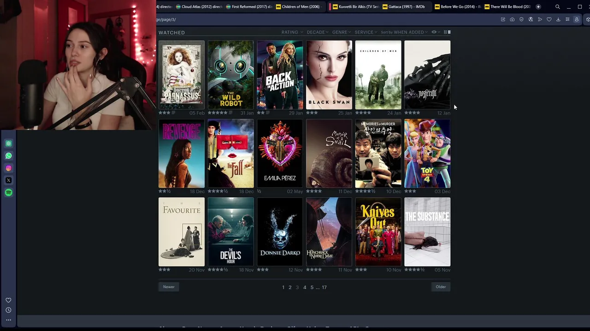Add page to bookmarks with heart icon
This screenshot has height=331, width=590.
tap(549, 19)
